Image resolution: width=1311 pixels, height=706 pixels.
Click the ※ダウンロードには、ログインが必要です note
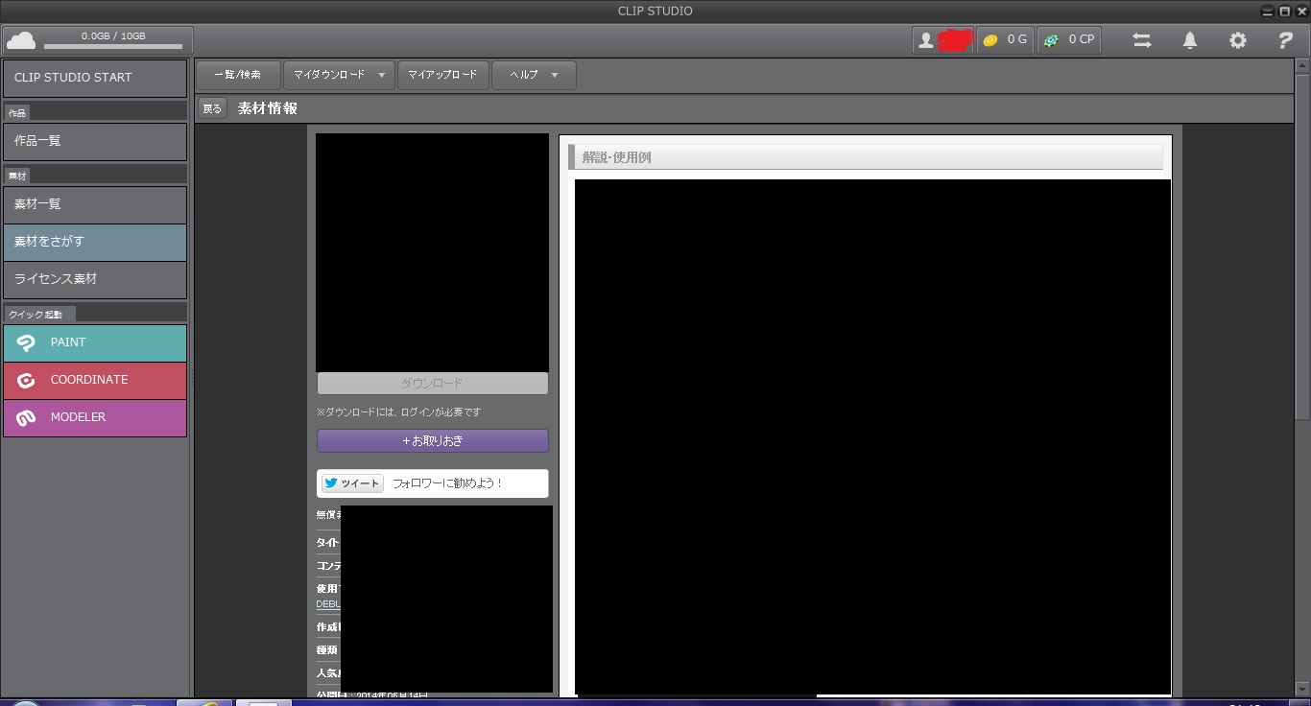tap(398, 412)
